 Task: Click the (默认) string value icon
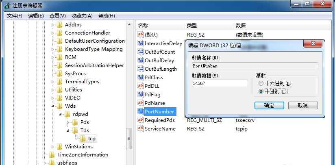pos(141,35)
